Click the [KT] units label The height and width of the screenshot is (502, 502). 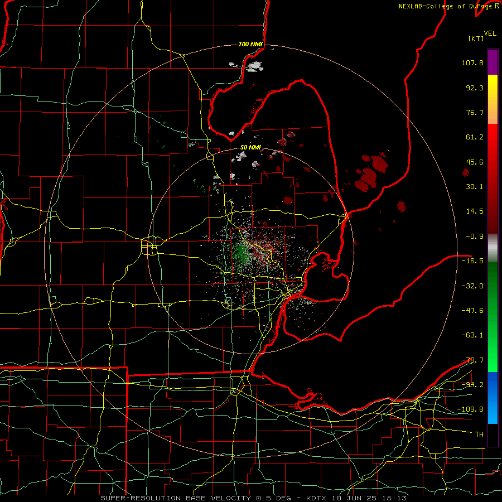(x=476, y=38)
